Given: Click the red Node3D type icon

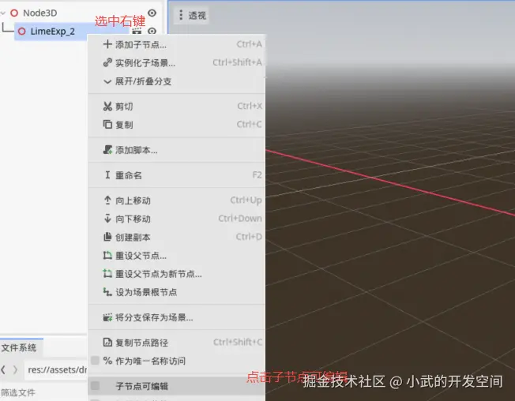Looking at the screenshot, I should coord(14,13).
